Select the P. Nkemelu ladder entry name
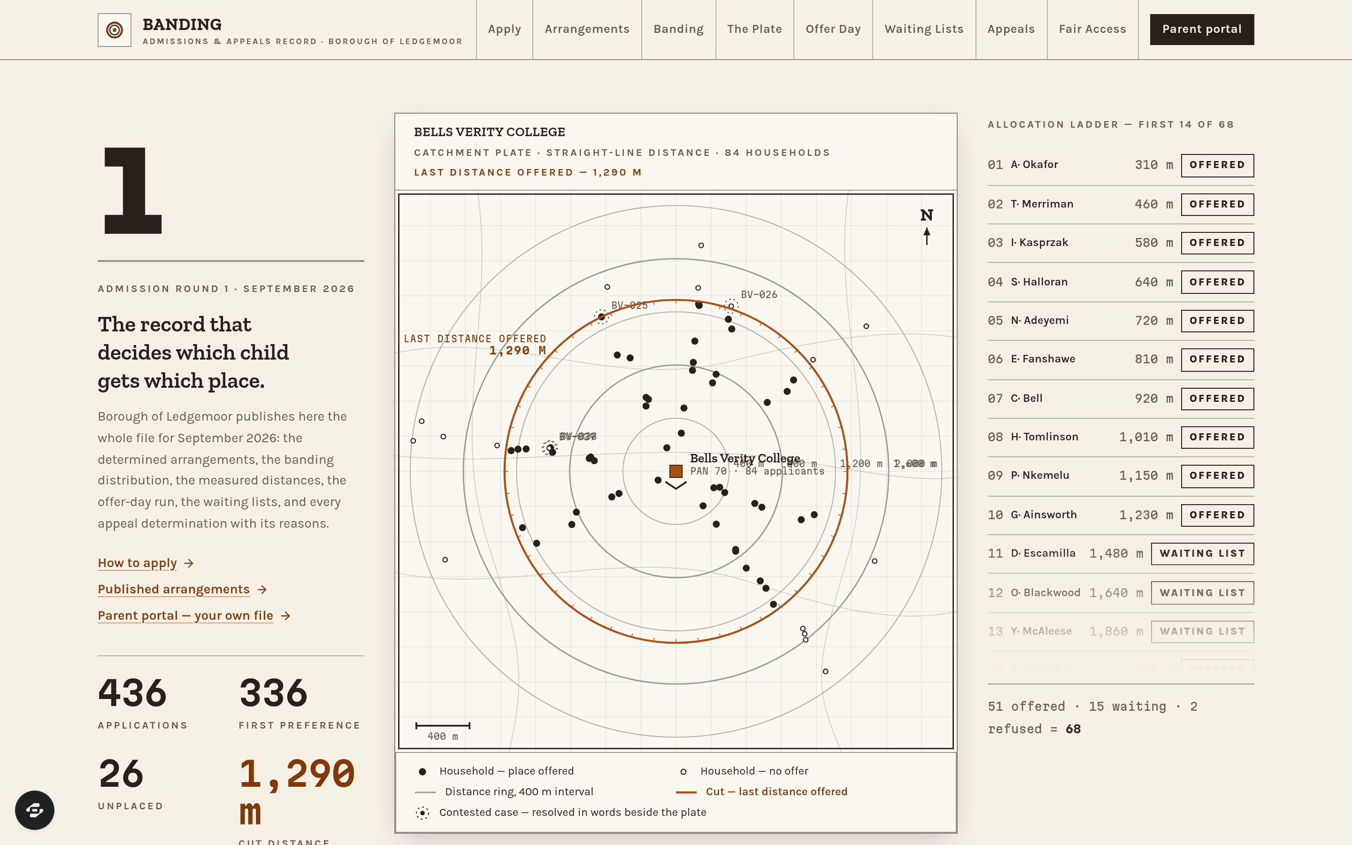Viewport: 1352px width, 845px height. coord(1040,476)
